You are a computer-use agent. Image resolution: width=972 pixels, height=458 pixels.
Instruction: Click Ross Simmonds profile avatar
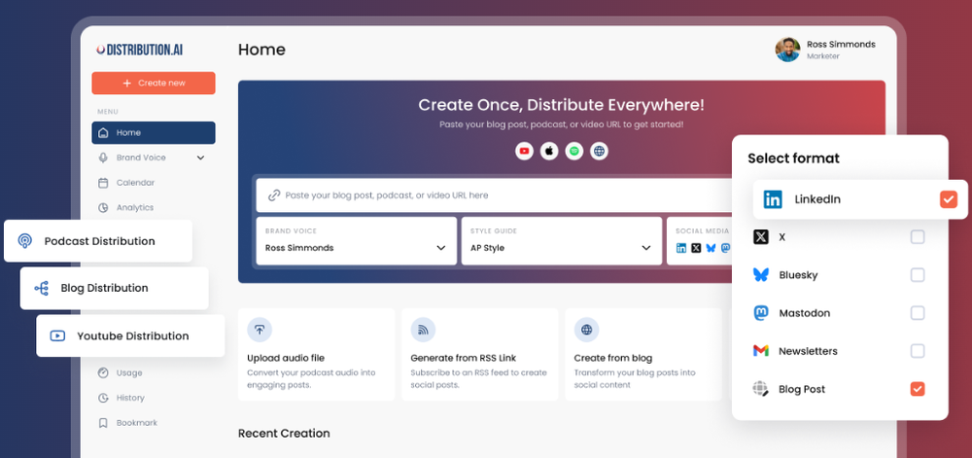788,50
